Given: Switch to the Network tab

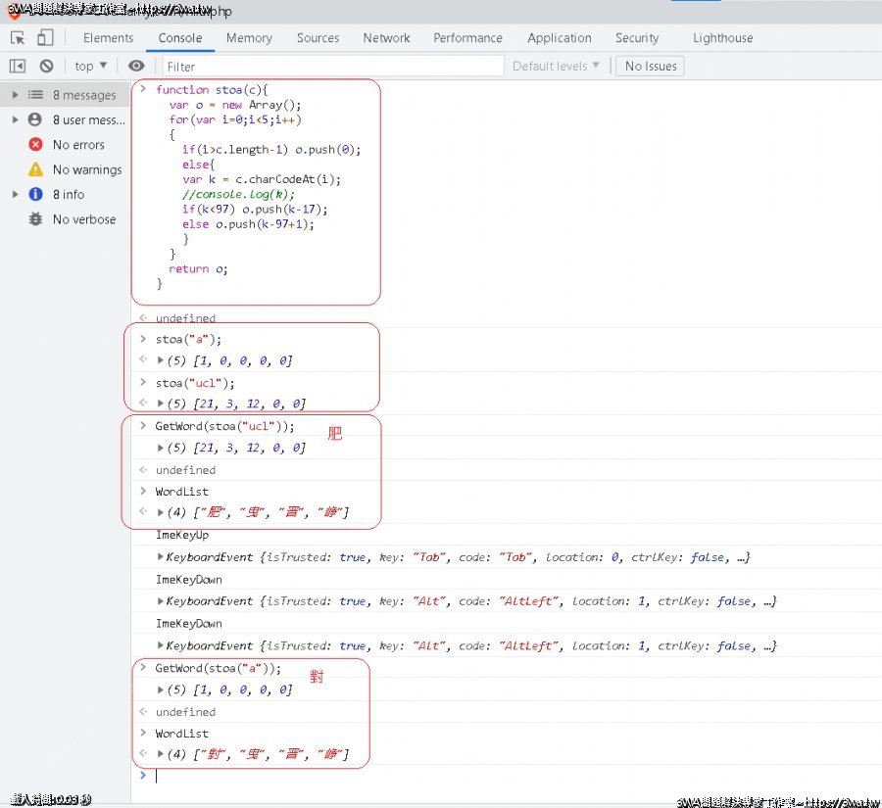Looking at the screenshot, I should point(386,38).
